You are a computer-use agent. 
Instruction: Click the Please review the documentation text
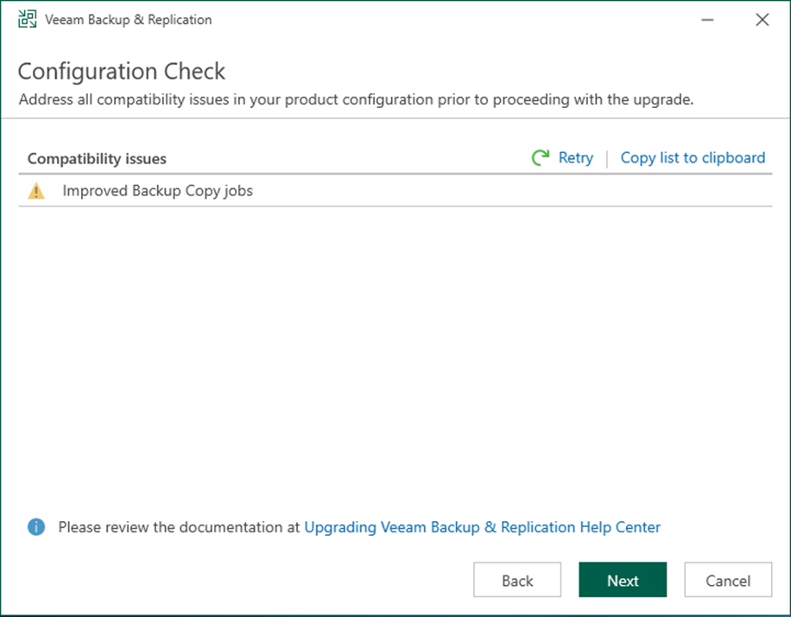pos(179,527)
